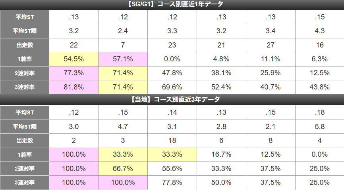Select the 40.7% 3連対率 cell
The width and height of the screenshot is (344, 190).
click(271, 87)
